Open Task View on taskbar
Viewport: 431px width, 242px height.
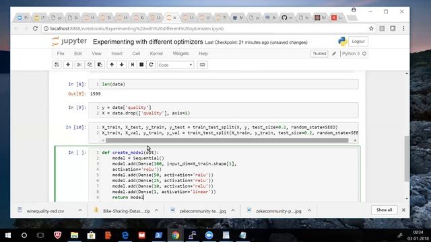(x=40, y=235)
